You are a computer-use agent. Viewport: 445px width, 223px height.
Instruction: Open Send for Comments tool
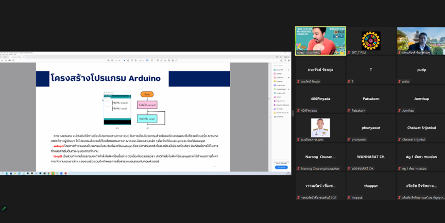tap(280, 113)
